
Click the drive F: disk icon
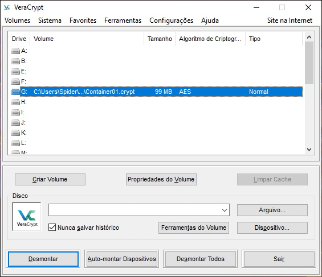tap(15, 81)
